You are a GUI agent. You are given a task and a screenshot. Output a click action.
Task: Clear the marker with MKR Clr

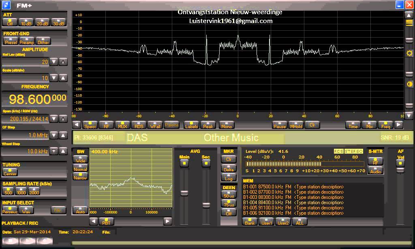coord(229,159)
